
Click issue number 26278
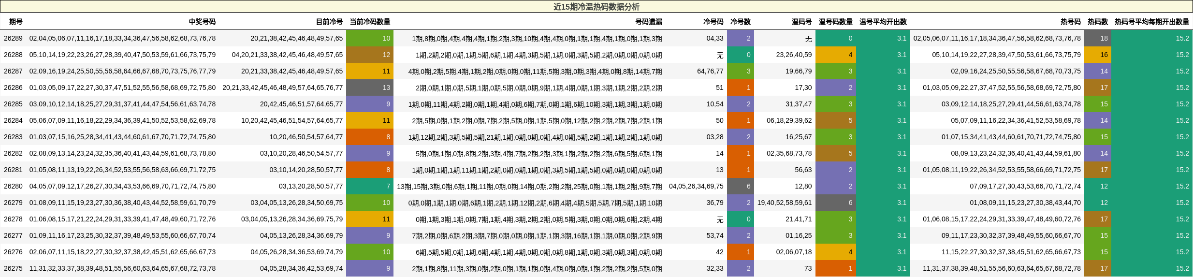point(13,219)
